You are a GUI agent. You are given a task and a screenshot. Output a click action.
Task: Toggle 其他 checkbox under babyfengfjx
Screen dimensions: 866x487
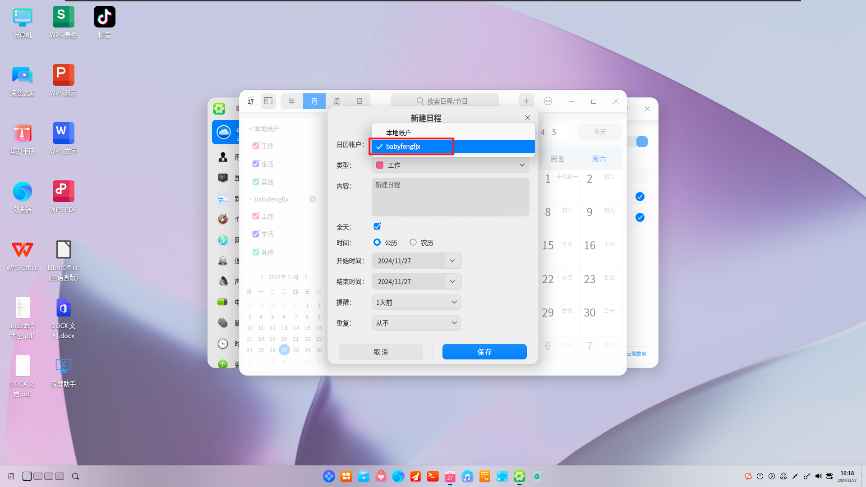coord(256,252)
